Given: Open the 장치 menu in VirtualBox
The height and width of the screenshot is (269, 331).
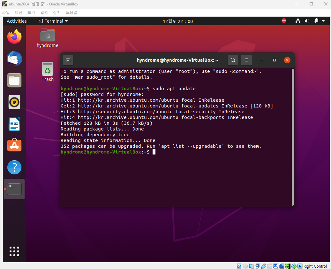Looking at the screenshot, I should point(56,12).
